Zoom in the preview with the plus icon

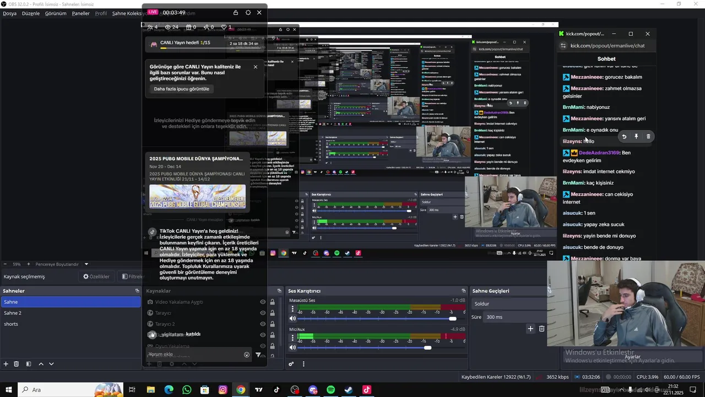[x=29, y=264]
